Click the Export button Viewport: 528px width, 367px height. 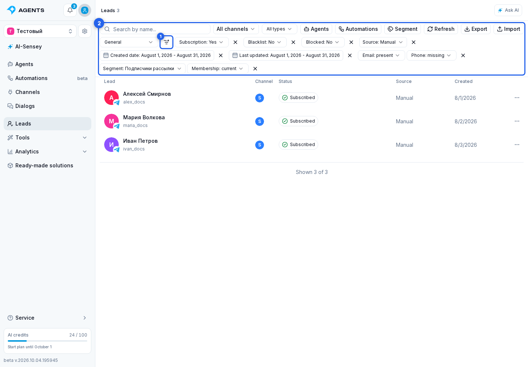pos(476,29)
